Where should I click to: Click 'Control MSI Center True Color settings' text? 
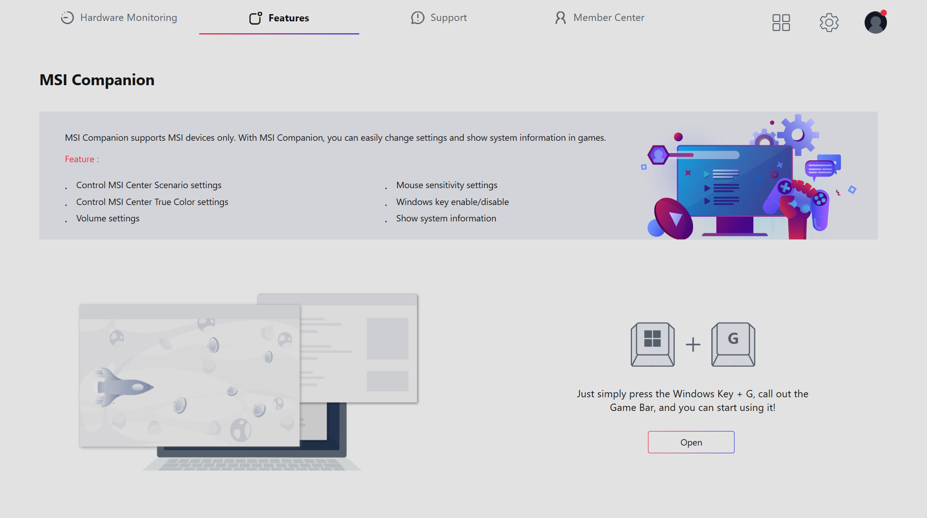tap(152, 202)
